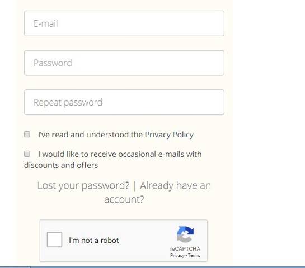Click the discounts and offers text line
The image size is (305, 268).
(x=61, y=165)
